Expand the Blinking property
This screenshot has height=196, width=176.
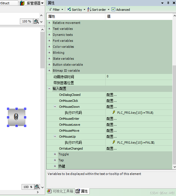[49, 53]
